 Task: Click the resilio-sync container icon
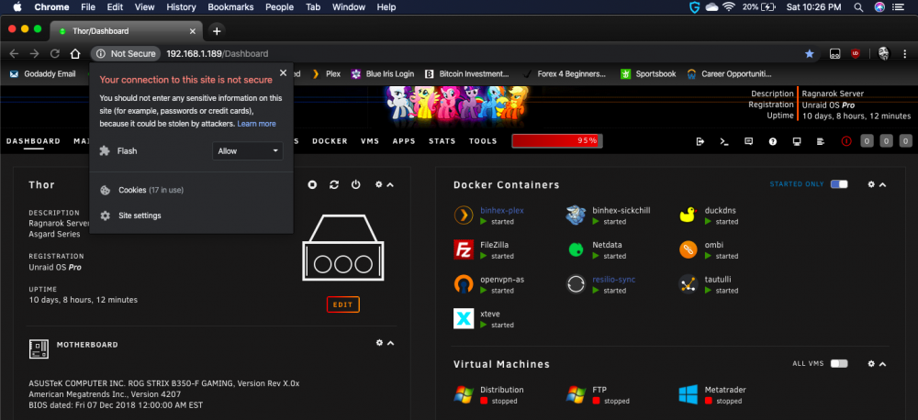pos(576,284)
